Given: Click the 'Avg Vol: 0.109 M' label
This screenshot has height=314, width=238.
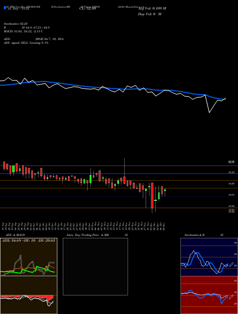Looking at the screenshot, I should tap(152, 9).
